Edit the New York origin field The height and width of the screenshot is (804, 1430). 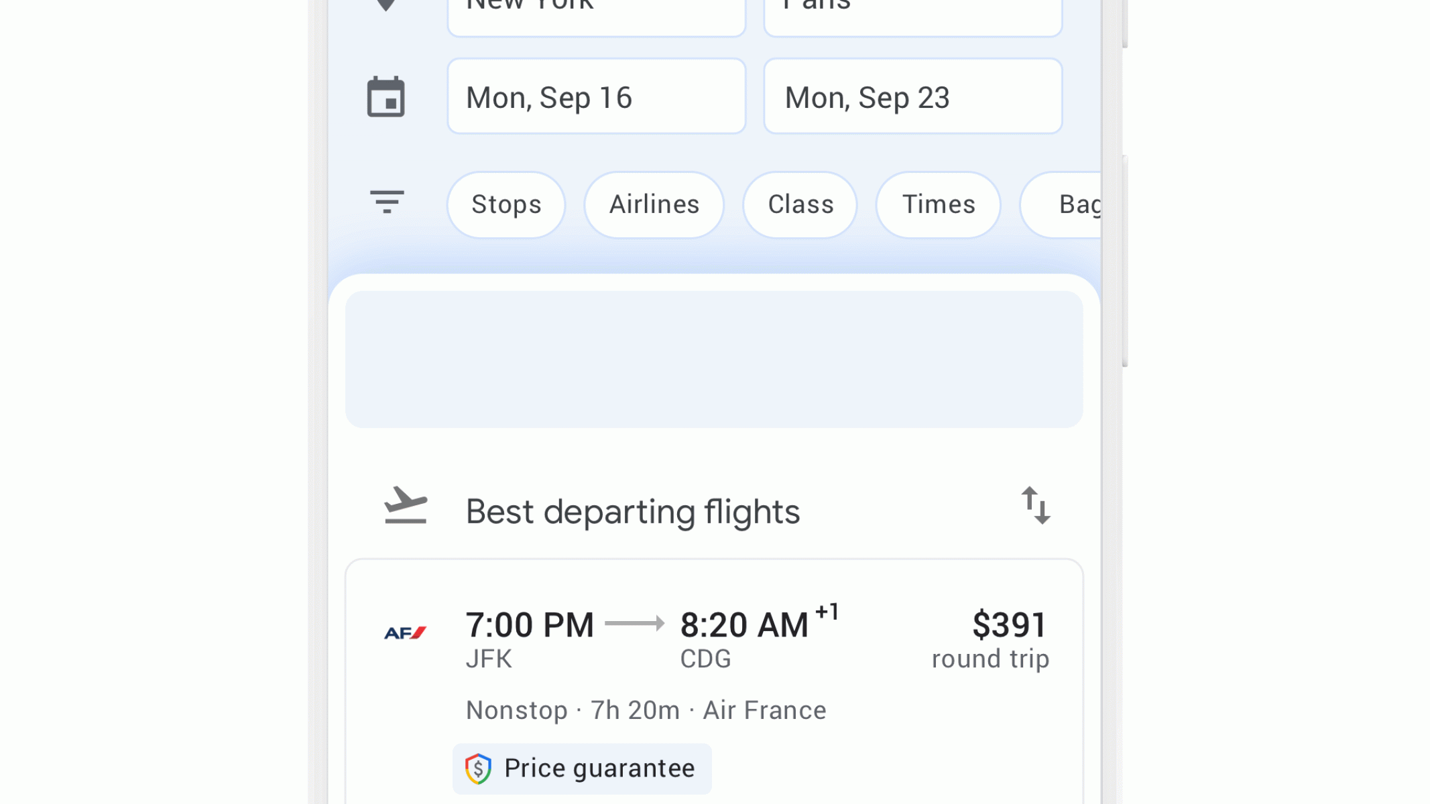[596, 12]
